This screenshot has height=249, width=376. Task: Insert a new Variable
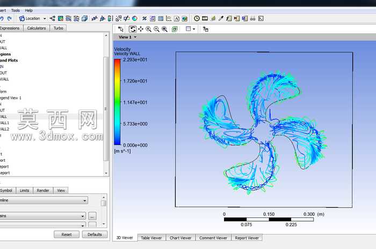pyautogui.click(x=144, y=18)
